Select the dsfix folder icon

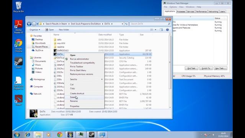click(55, 39)
